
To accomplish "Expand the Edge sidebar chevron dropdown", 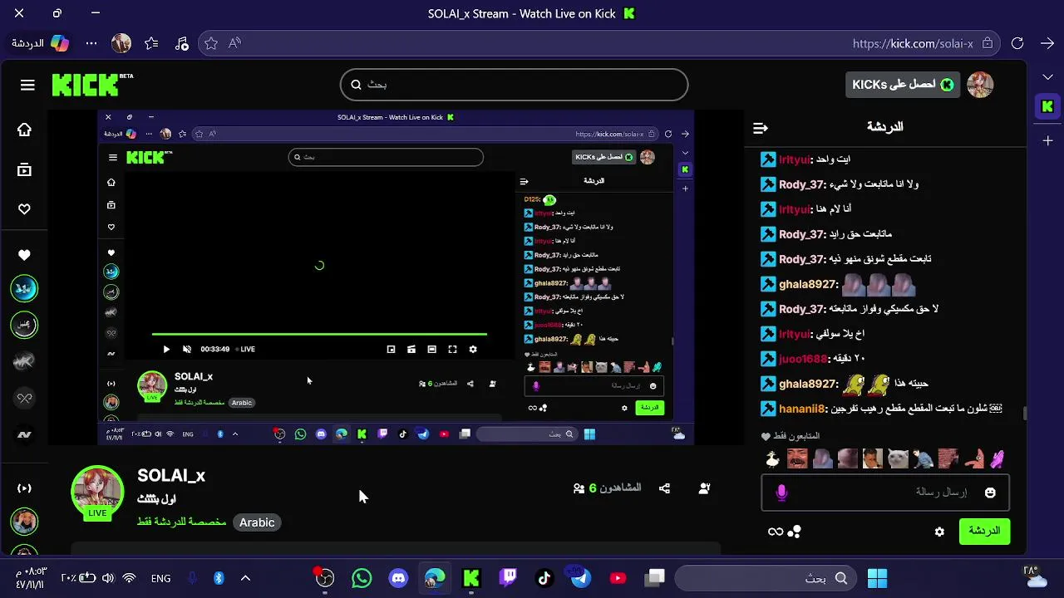I will [x=1047, y=77].
